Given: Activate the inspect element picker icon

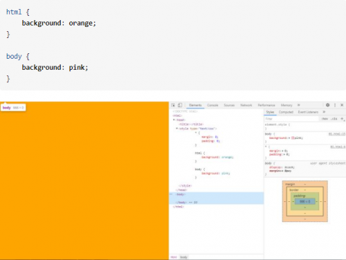Looking at the screenshot, I should pos(173,105).
